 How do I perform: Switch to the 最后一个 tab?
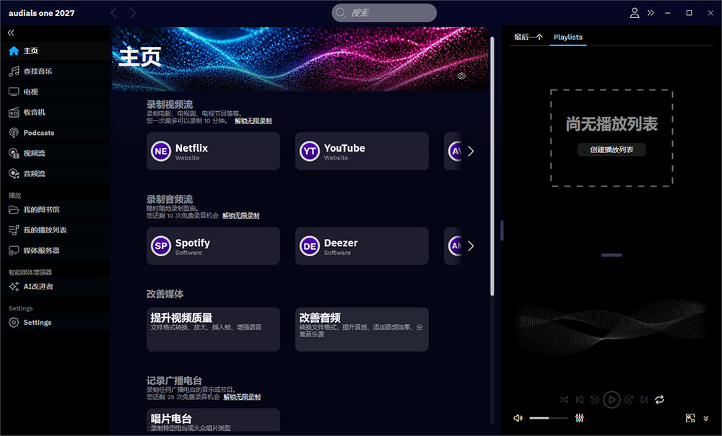tap(529, 38)
